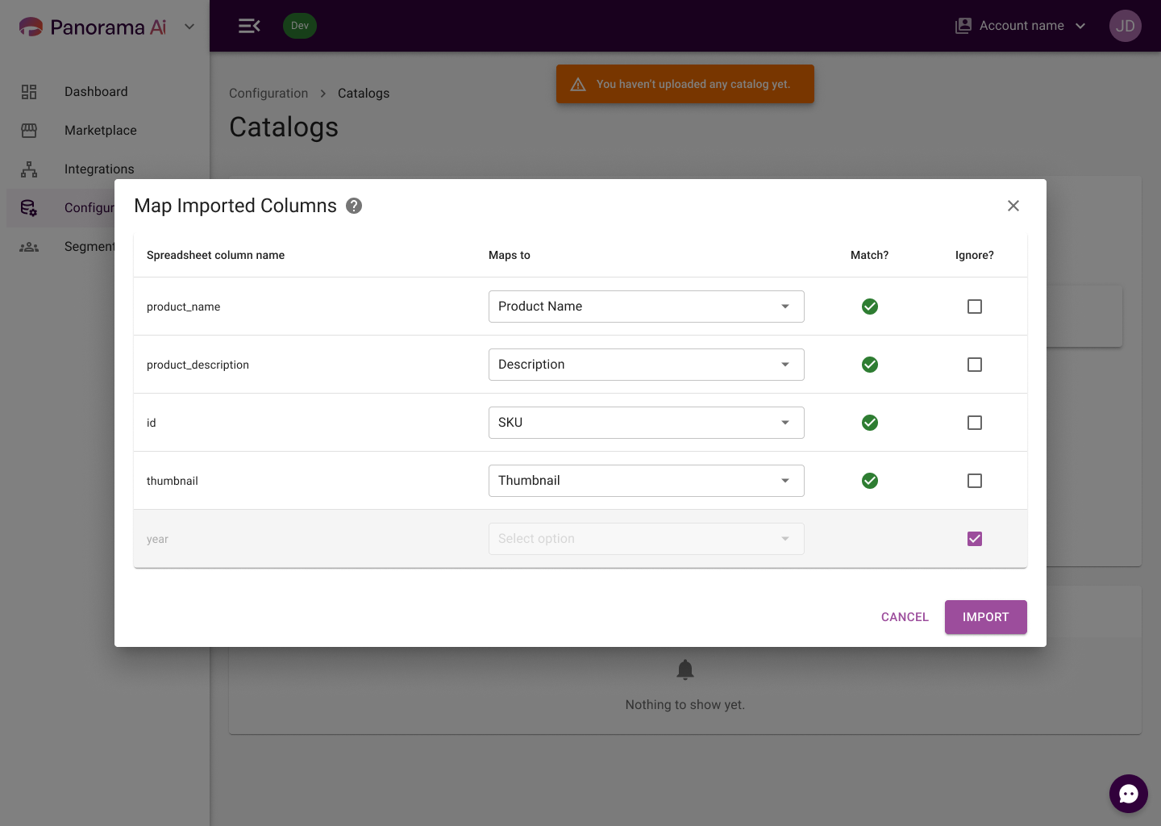Click the match checkmark for product_description
Viewport: 1161px width, 826px height.
(x=870, y=365)
